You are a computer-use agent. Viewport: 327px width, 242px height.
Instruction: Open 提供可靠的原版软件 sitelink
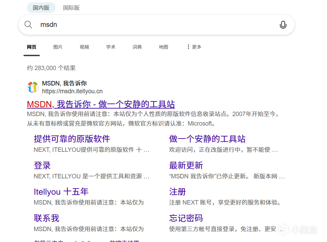[72, 139]
